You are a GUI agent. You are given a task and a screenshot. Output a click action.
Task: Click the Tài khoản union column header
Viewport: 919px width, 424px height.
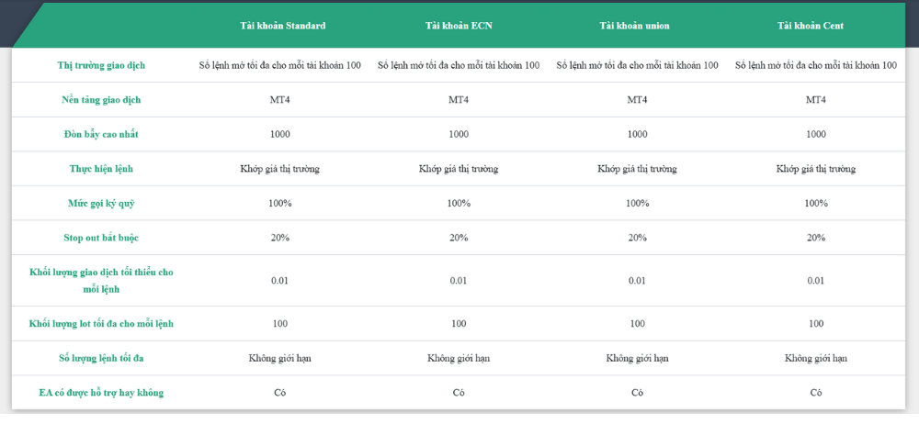(x=637, y=26)
